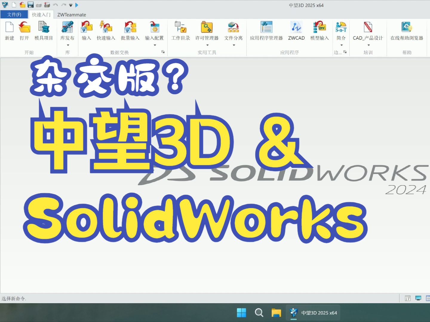Click the second printer icon in quick access toolbar

(47, 5)
